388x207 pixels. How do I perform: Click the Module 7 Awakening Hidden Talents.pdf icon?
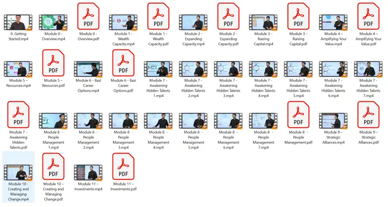point(18,115)
